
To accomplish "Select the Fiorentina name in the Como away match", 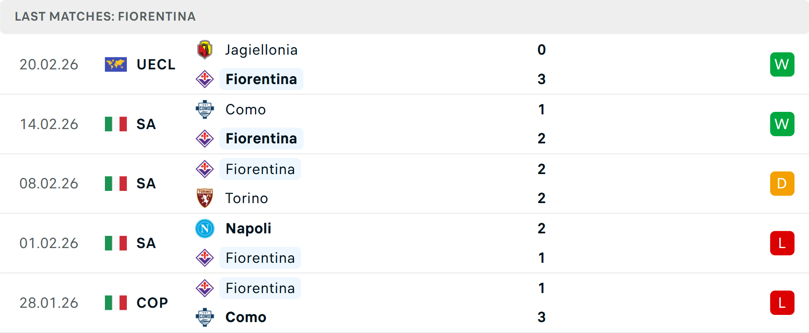I will point(261,138).
